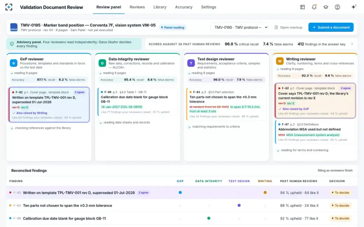
Task: Click '88 % upheld · 24 like it'
Action: pos(299,206)
